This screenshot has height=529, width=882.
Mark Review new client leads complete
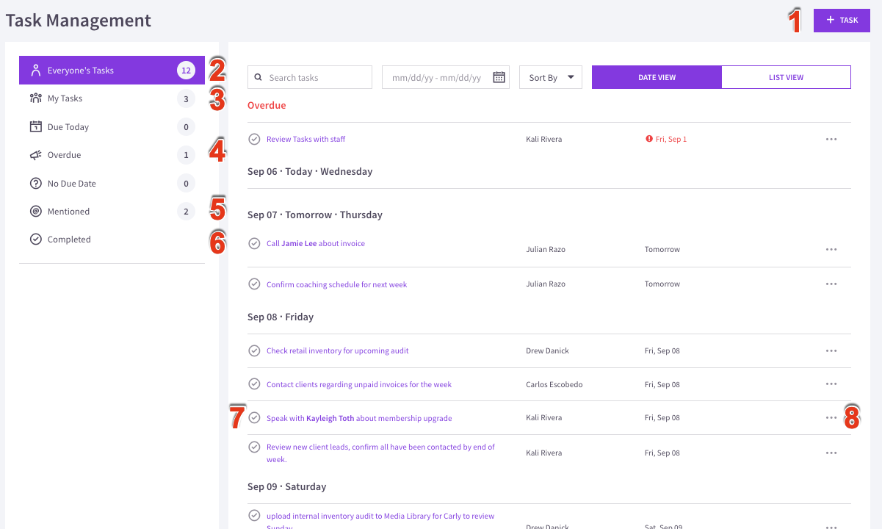pyautogui.click(x=254, y=447)
